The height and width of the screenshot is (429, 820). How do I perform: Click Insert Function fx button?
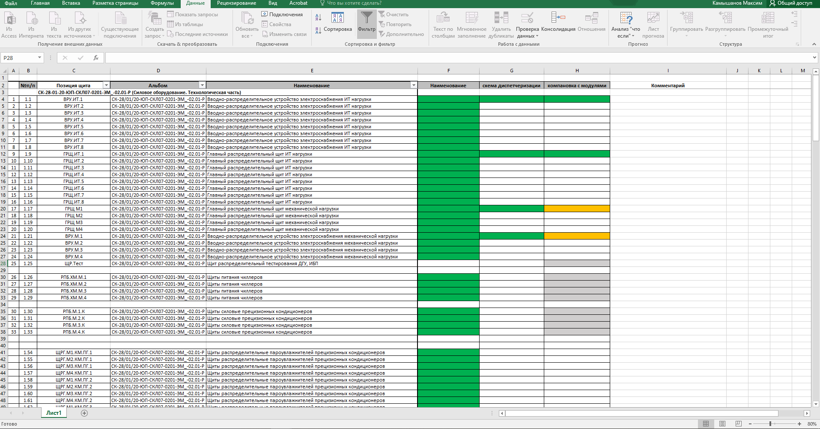click(x=96, y=58)
